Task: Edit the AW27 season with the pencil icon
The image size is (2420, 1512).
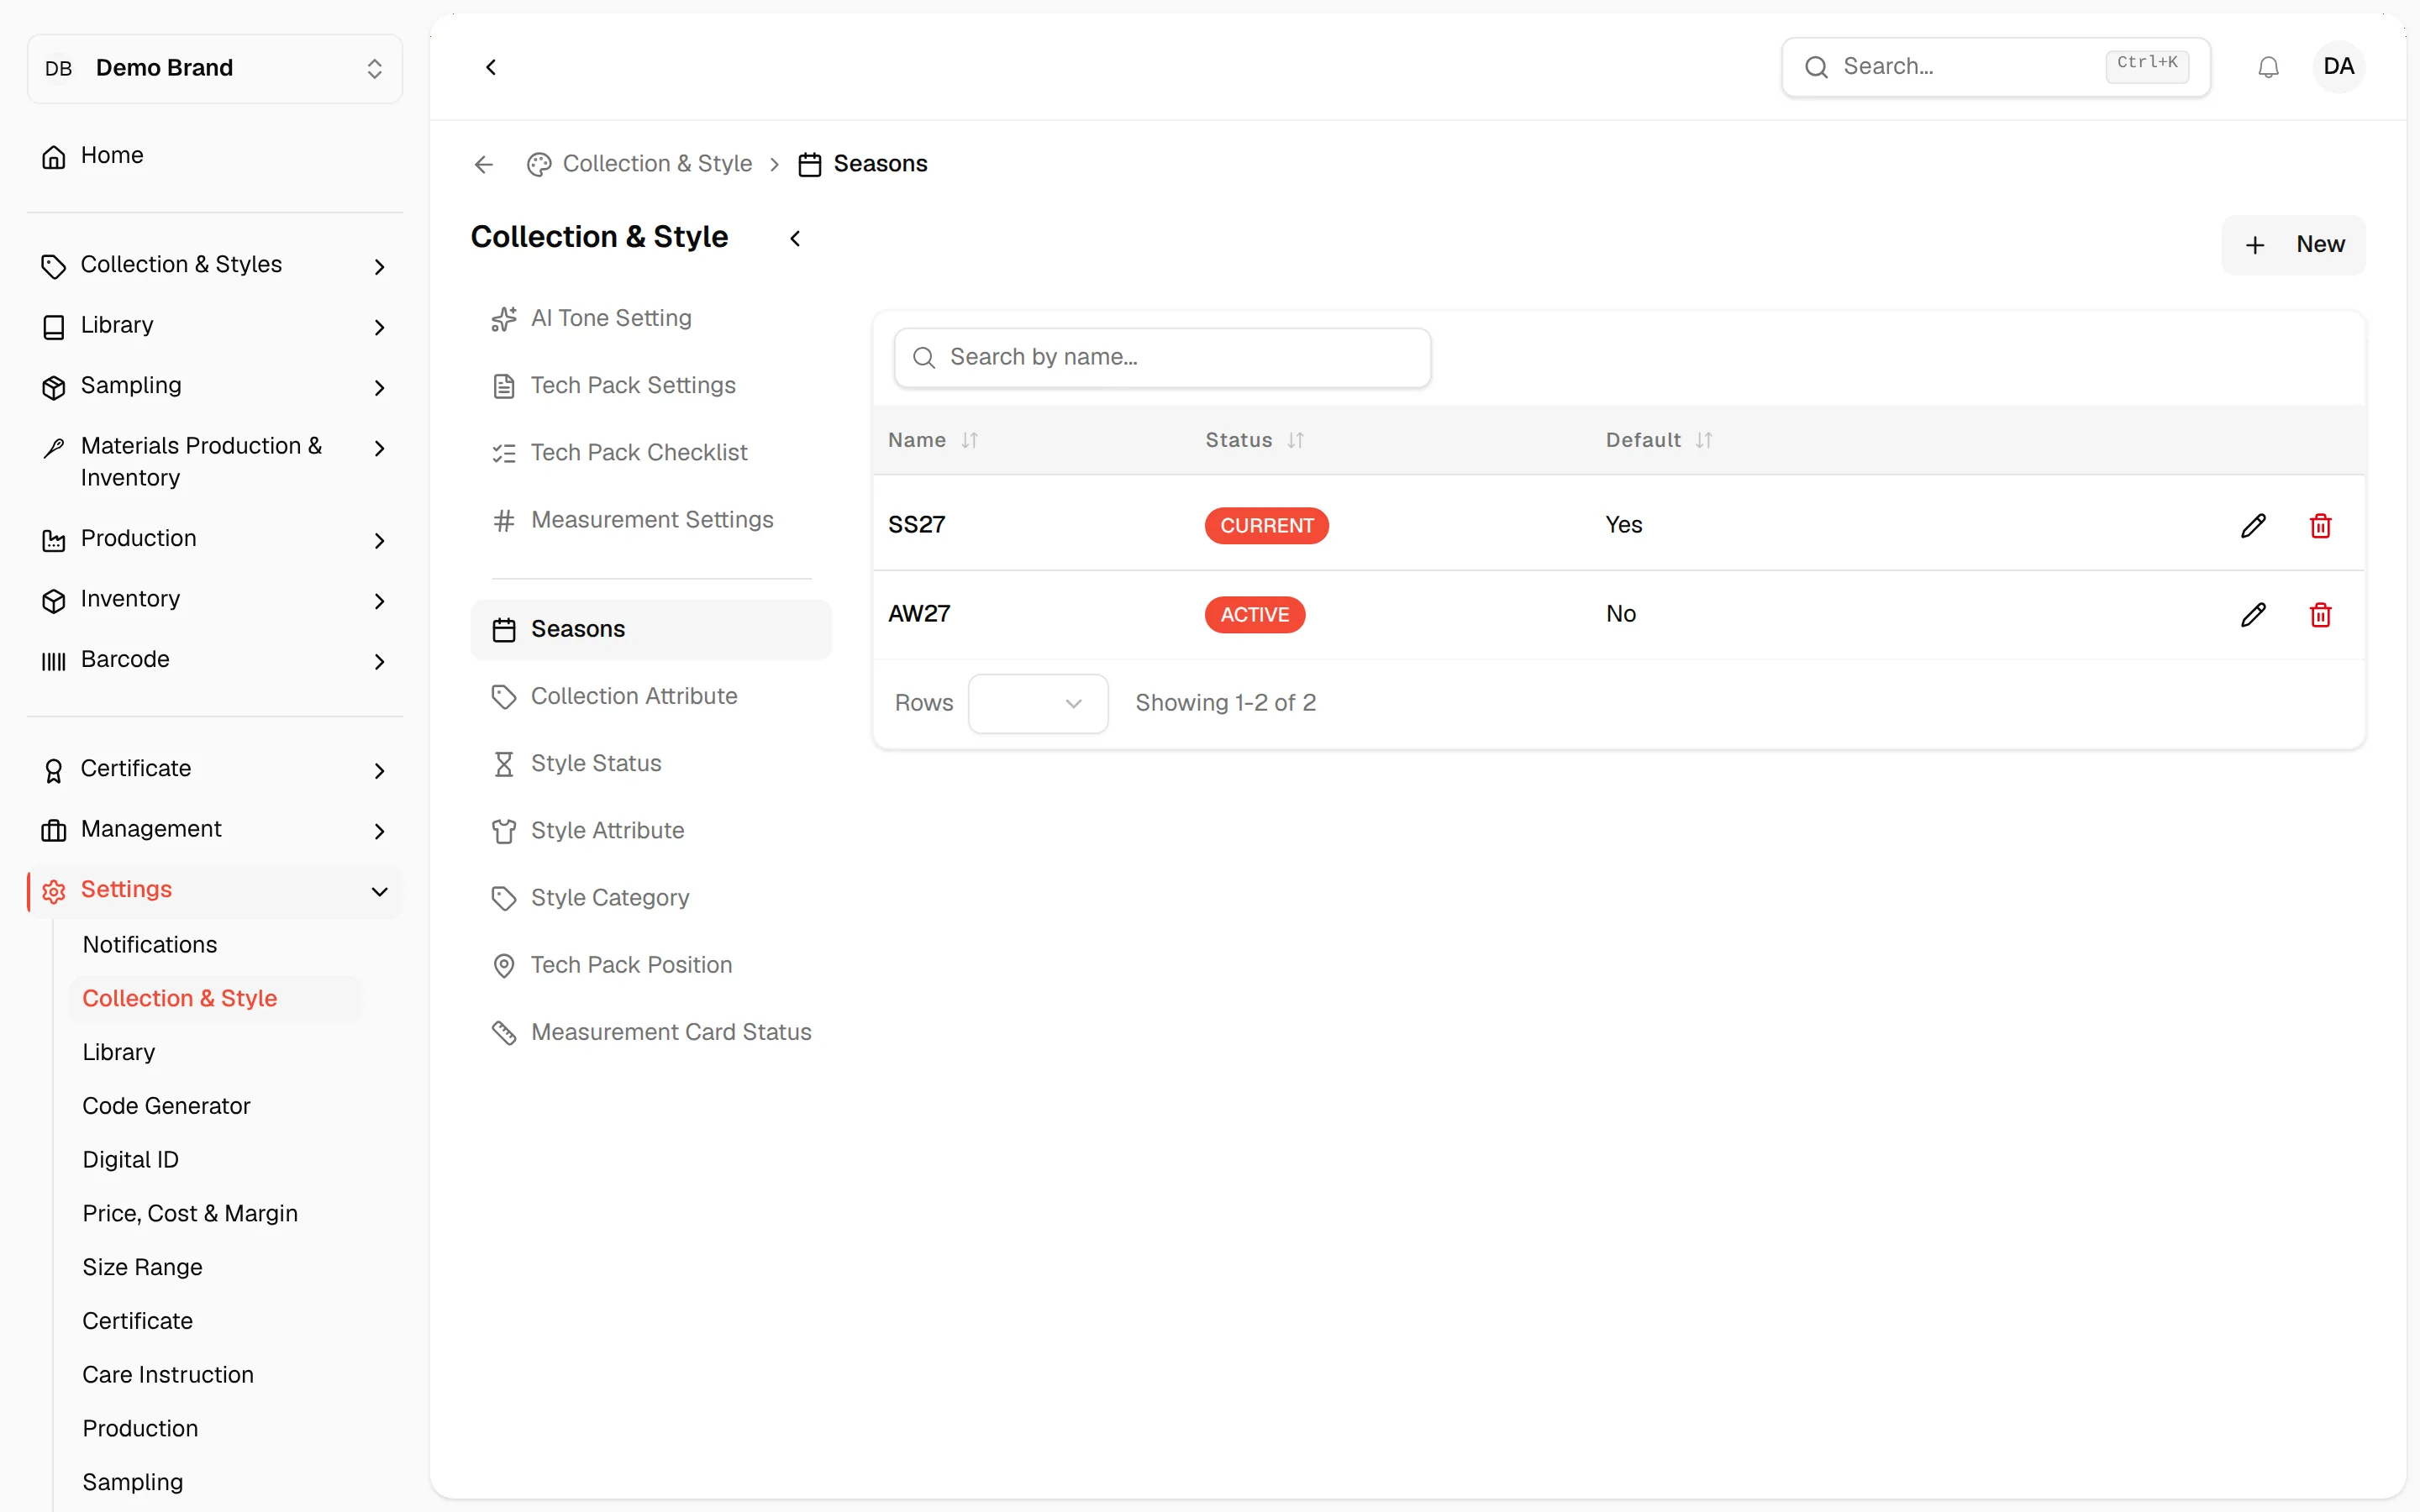Action: [2253, 614]
